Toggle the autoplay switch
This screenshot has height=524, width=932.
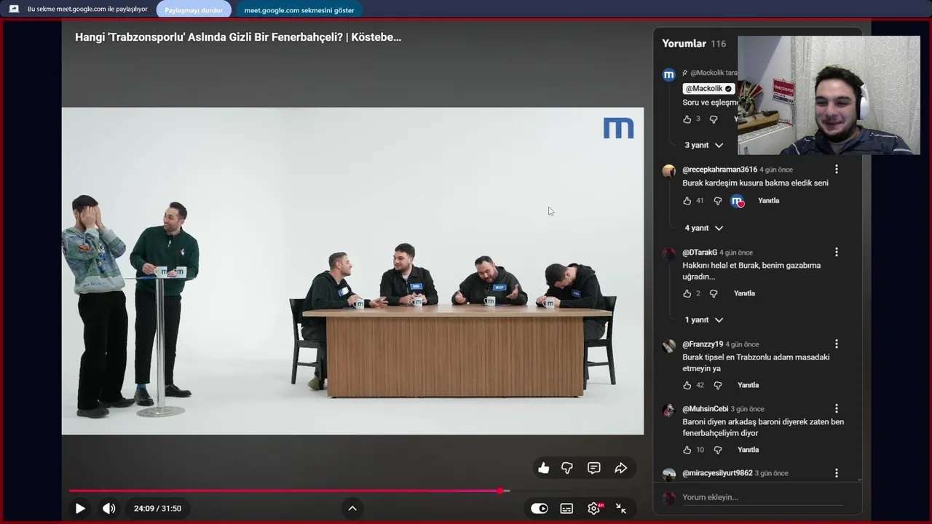tap(540, 509)
